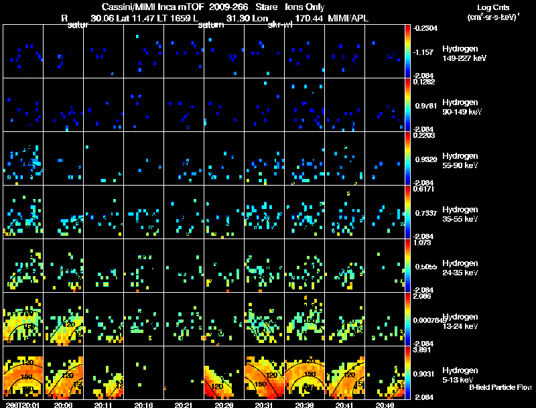Click the '20:11' time label
536x408 pixels.
point(103,405)
